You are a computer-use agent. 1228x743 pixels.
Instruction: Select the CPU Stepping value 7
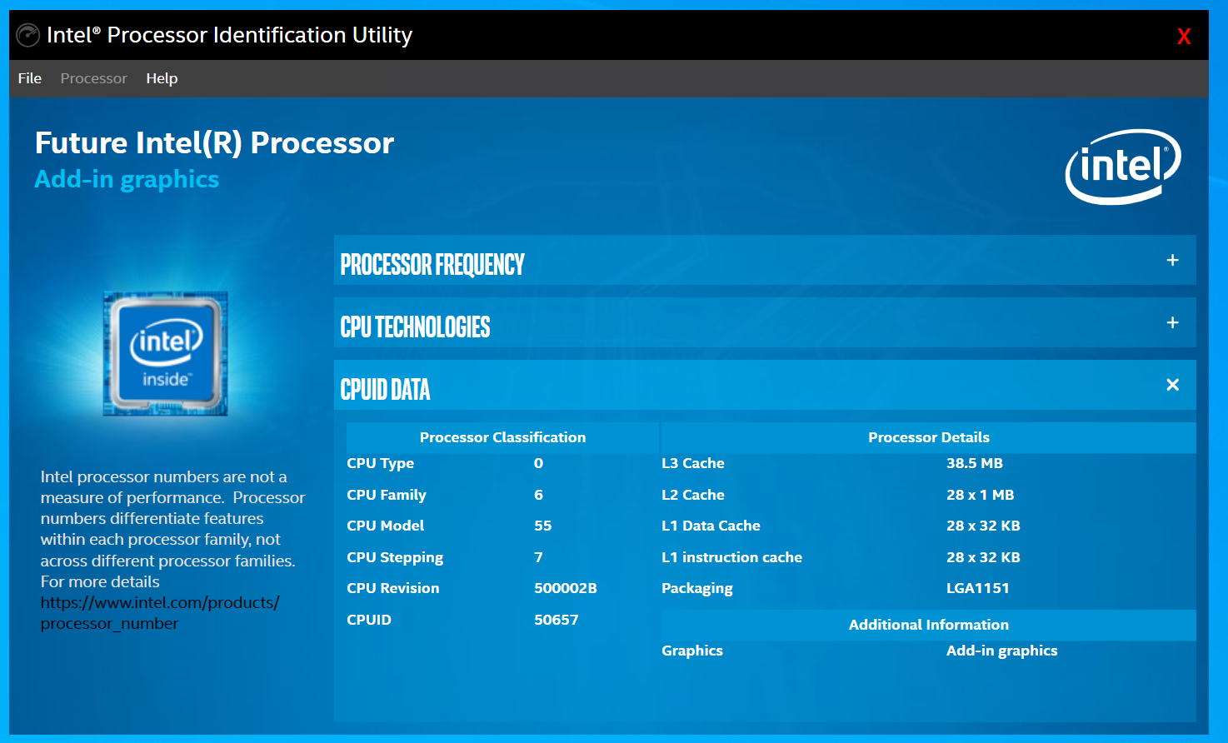click(x=538, y=557)
